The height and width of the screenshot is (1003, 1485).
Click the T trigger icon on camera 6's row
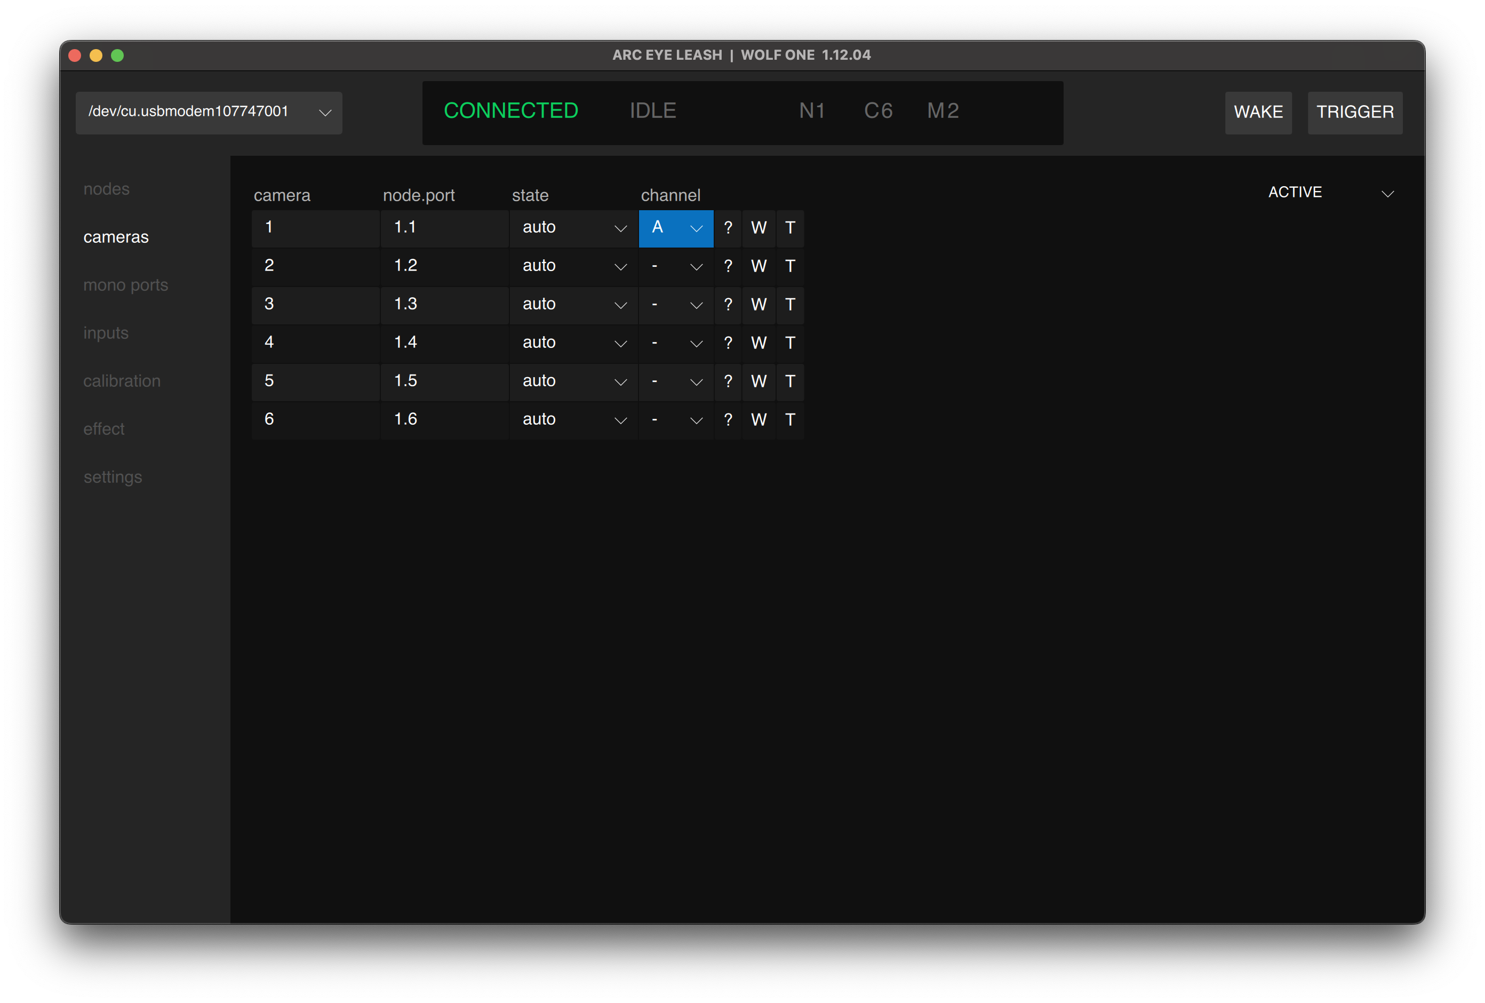[790, 420]
